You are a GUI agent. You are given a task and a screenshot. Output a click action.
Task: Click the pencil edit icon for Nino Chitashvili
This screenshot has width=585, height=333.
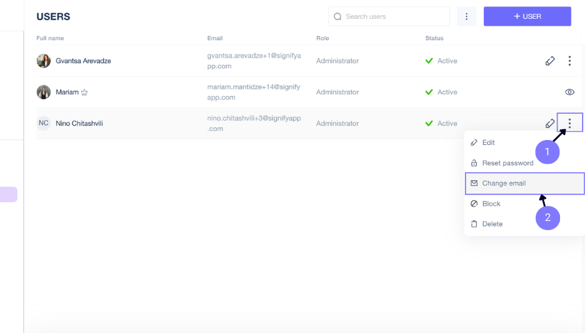[550, 124]
